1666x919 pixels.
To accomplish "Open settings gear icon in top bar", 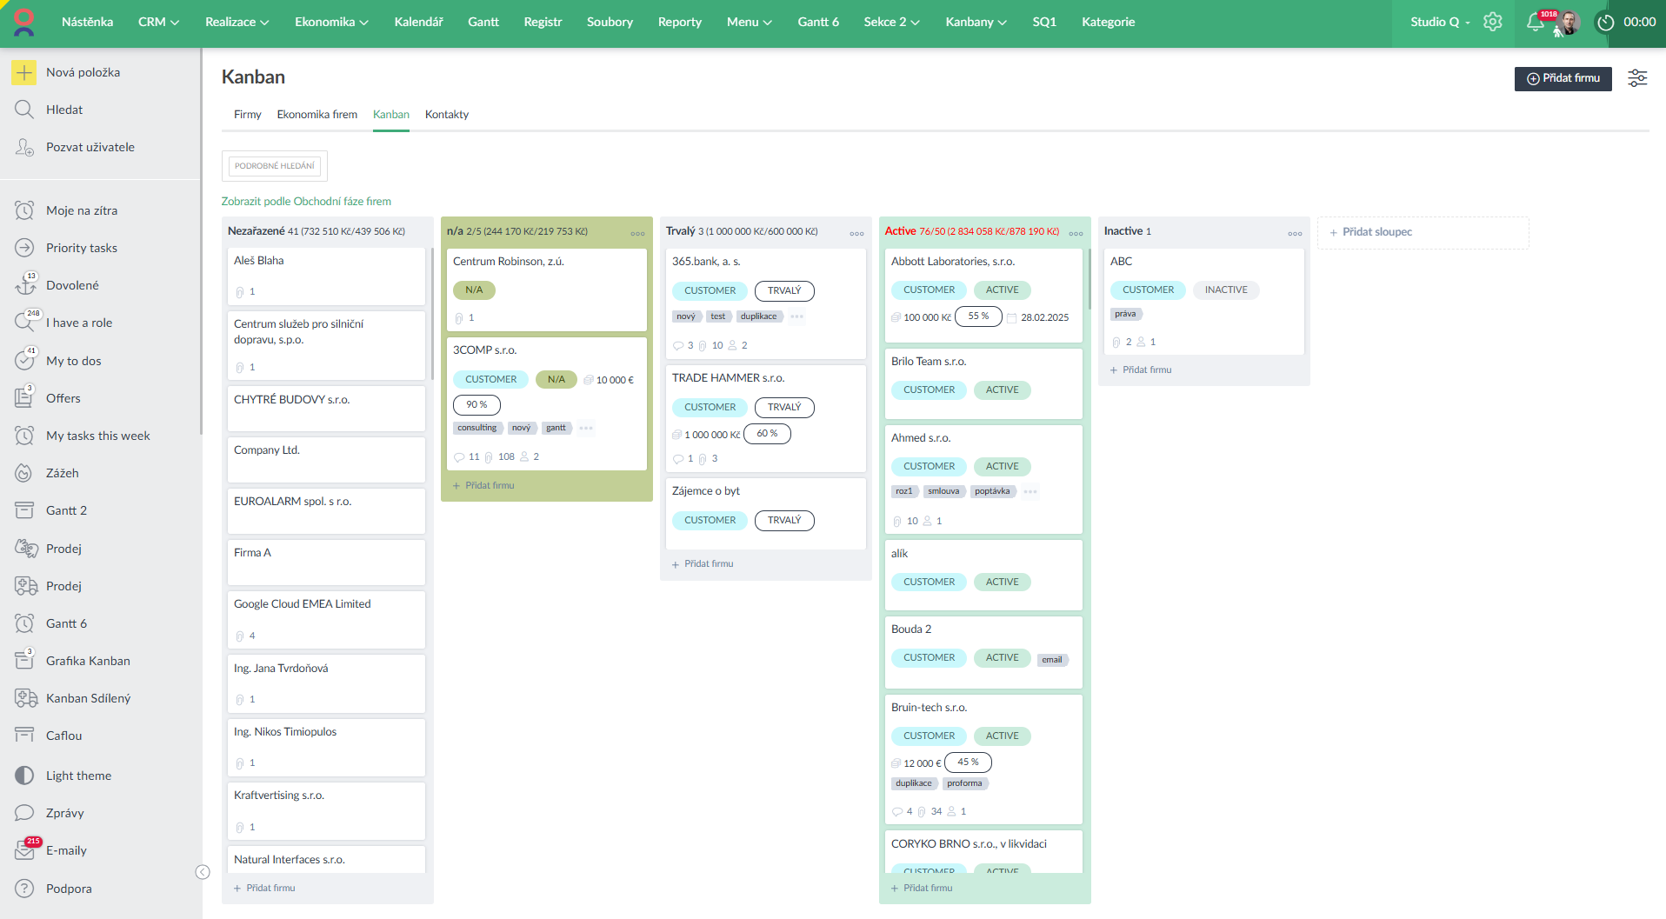I will pyautogui.click(x=1493, y=22).
